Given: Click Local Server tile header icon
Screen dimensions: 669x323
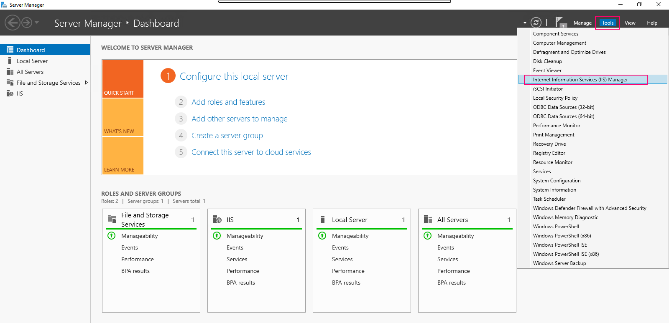Looking at the screenshot, I should click(x=322, y=220).
